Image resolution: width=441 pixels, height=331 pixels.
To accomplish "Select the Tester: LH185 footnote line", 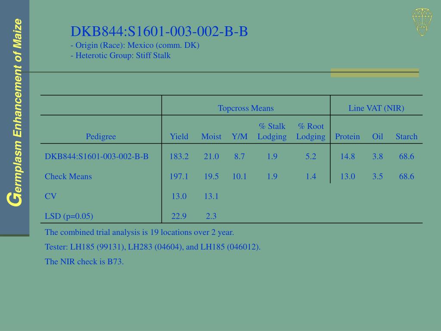I will (x=152, y=247).
